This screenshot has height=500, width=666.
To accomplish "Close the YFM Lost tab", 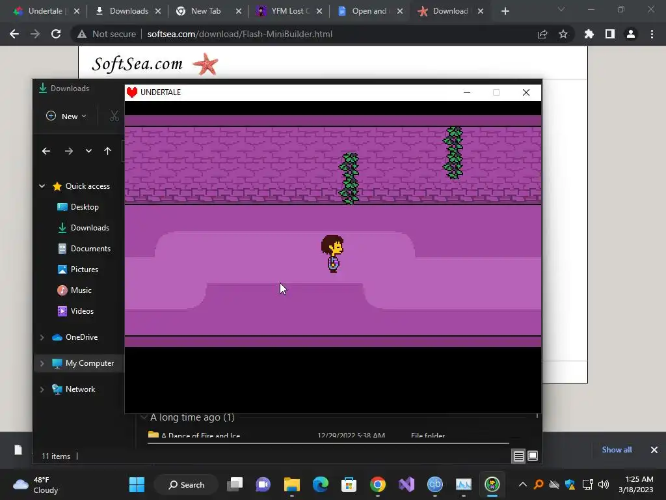I will [319, 11].
